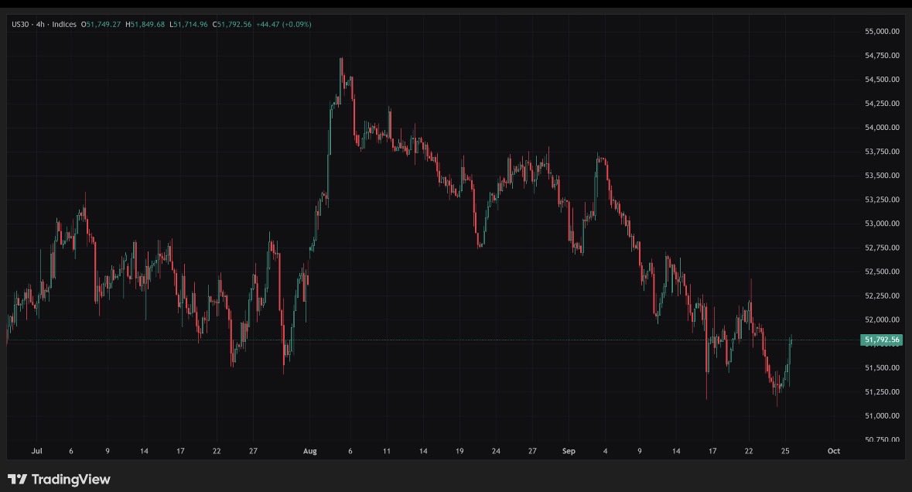Viewport: 912px width, 492px height.
Task: Click the 52,750.00 price axis label
Action: 883,248
